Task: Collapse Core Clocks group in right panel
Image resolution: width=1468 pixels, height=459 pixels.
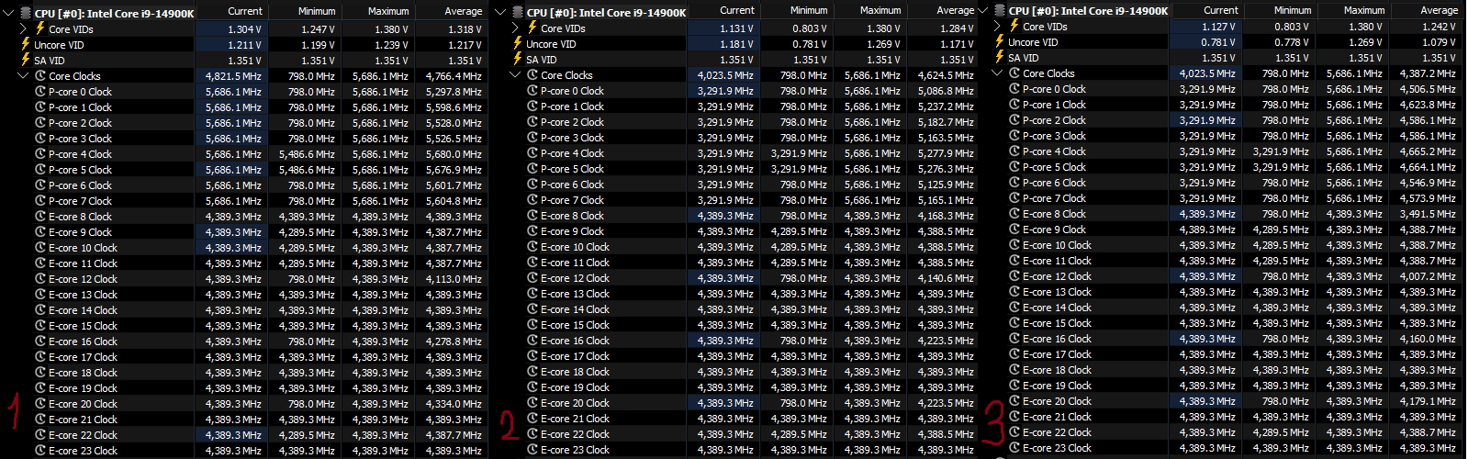Action: click(x=998, y=73)
